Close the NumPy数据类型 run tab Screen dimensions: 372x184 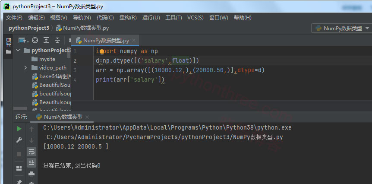[x=87, y=117]
